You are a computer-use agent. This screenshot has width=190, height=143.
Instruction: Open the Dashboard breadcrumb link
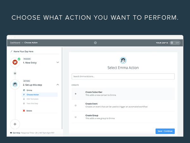click(15, 43)
